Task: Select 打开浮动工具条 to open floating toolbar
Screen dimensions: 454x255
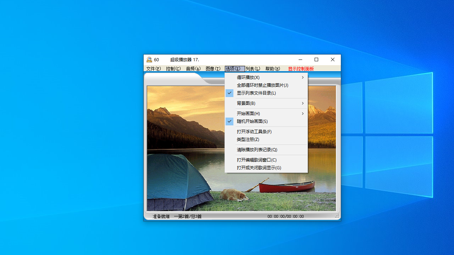Action: click(255, 131)
